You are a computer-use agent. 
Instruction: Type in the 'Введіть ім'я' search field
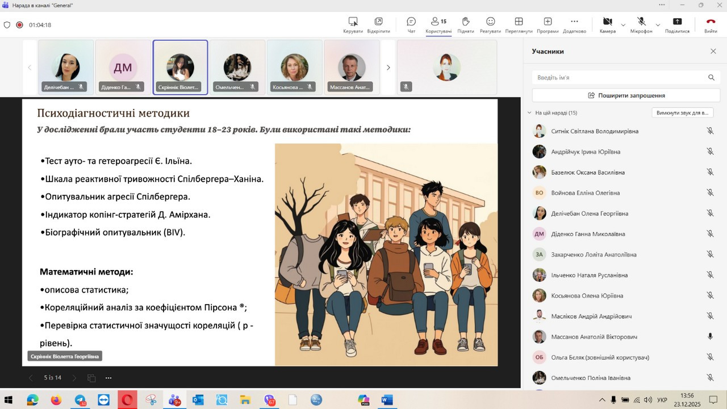[619, 77]
